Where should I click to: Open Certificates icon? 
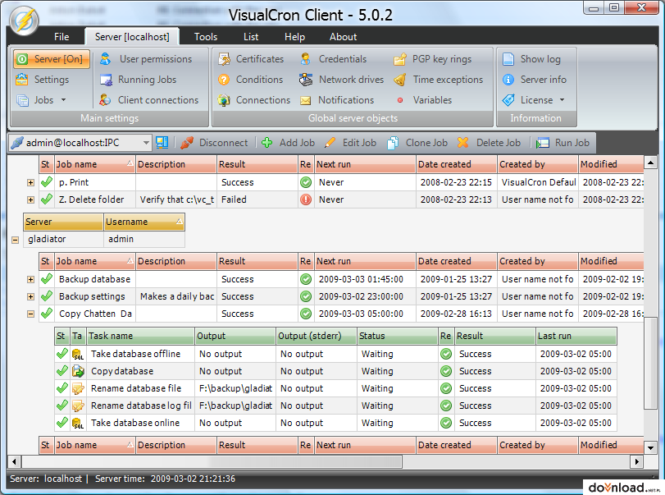click(x=224, y=59)
